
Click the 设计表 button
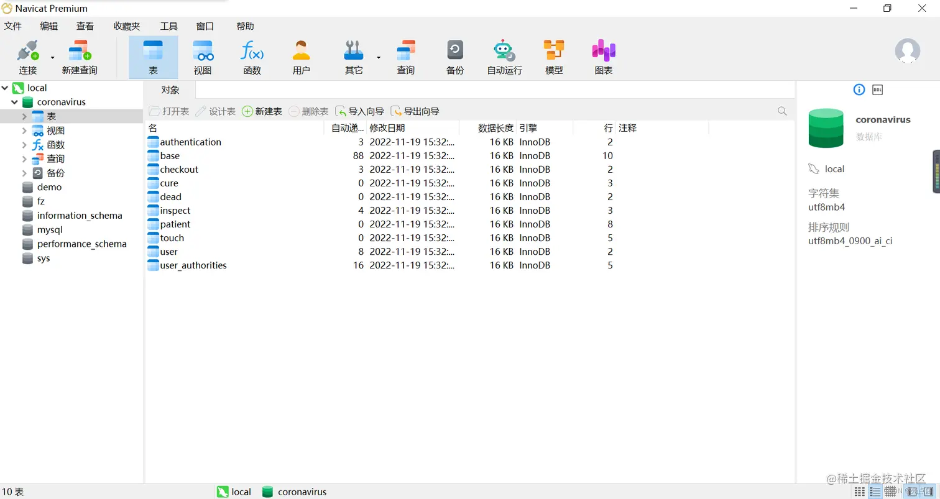pos(215,111)
